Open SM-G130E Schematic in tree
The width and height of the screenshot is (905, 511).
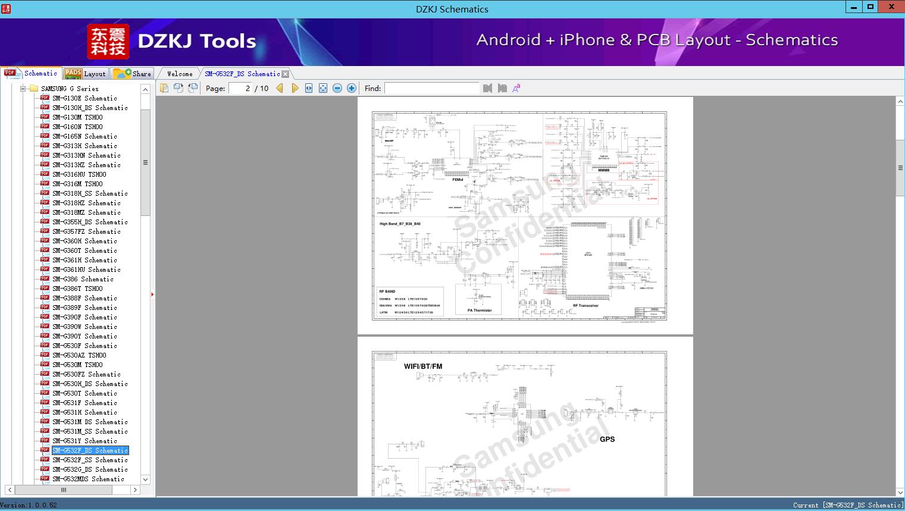tap(84, 98)
